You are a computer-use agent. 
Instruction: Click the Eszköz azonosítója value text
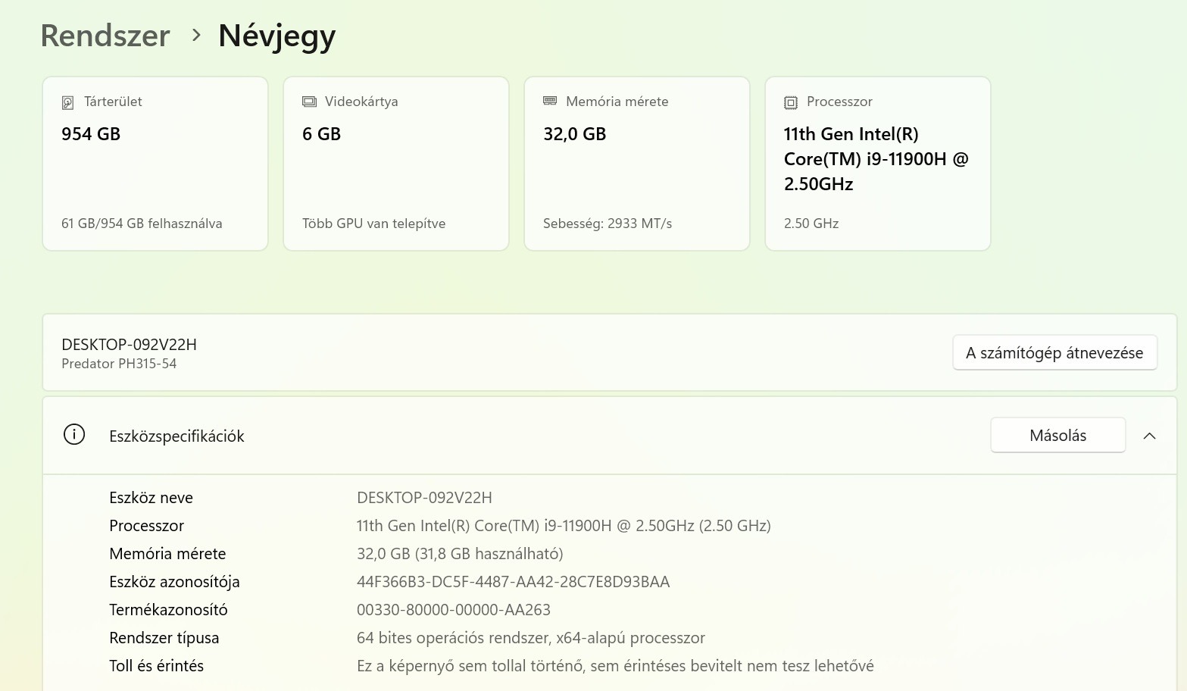coord(513,582)
